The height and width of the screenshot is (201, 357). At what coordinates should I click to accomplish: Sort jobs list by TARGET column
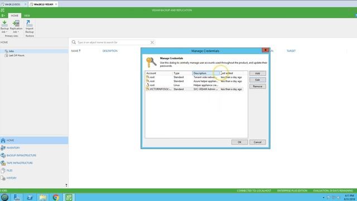click(x=291, y=51)
